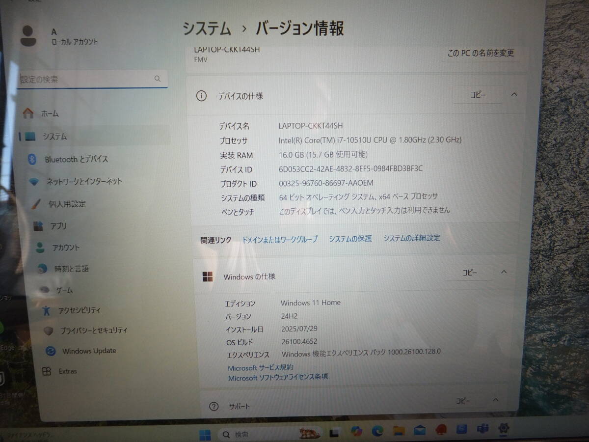The image size is (589, 442).
Task: Collapse the サポート section chevron
Action: 495,400
